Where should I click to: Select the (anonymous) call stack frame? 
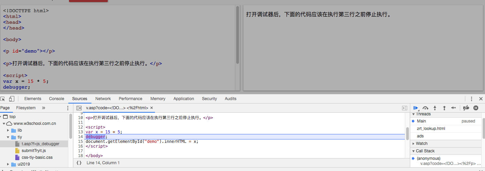click(446, 161)
